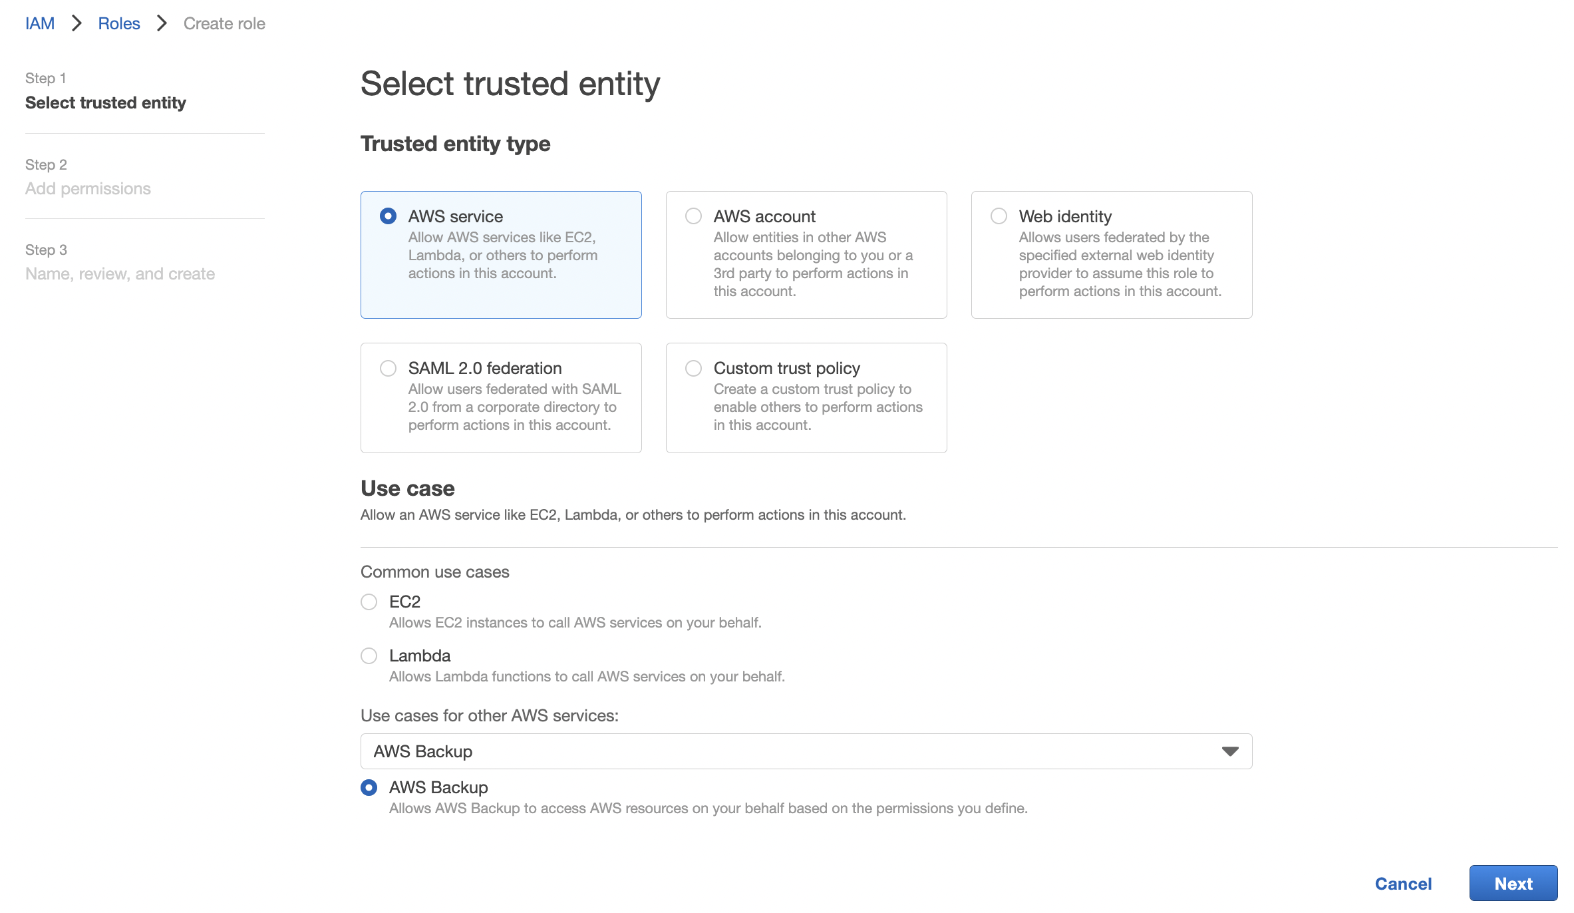Click the dropdown arrow for other services

coord(1230,751)
